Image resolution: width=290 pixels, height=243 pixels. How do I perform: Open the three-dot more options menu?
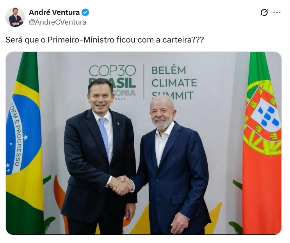277,12
